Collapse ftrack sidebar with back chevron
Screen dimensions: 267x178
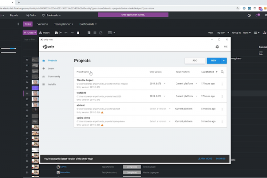tap(18, 24)
